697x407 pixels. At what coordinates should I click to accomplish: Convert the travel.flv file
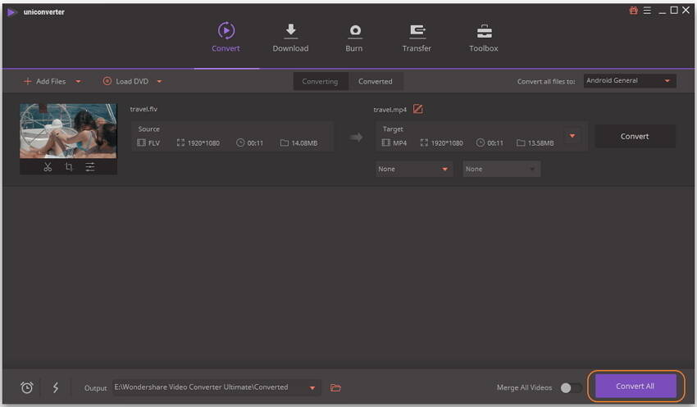[x=635, y=136]
